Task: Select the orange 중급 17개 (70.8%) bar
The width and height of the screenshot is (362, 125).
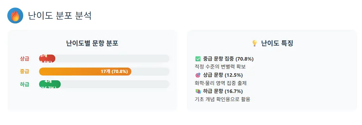Action: pos(85,71)
